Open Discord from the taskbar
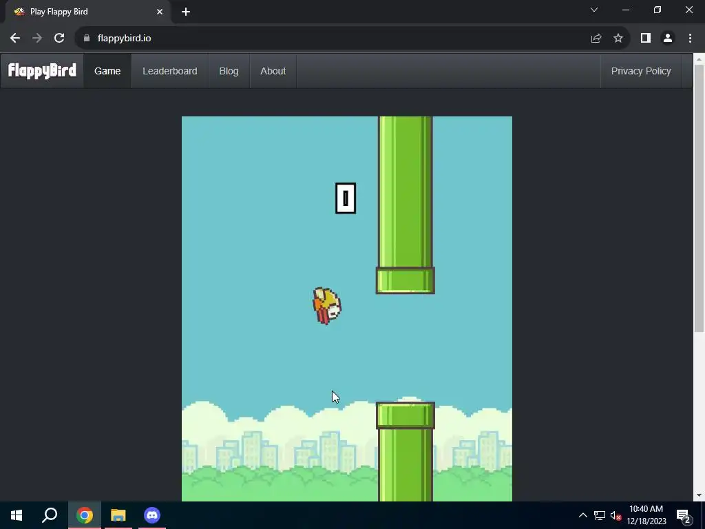This screenshot has width=705, height=529. 152,515
